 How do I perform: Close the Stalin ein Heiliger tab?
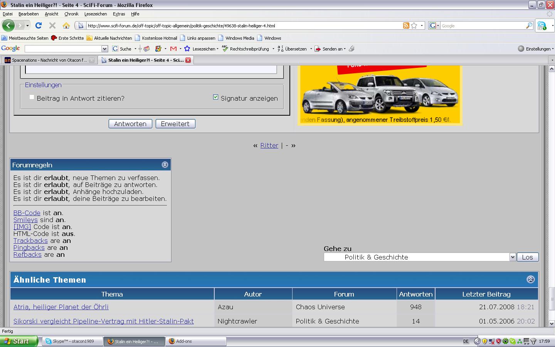coord(188,60)
